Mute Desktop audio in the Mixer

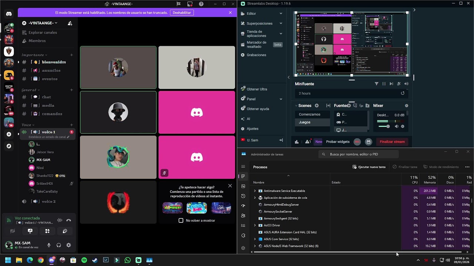[397, 126]
